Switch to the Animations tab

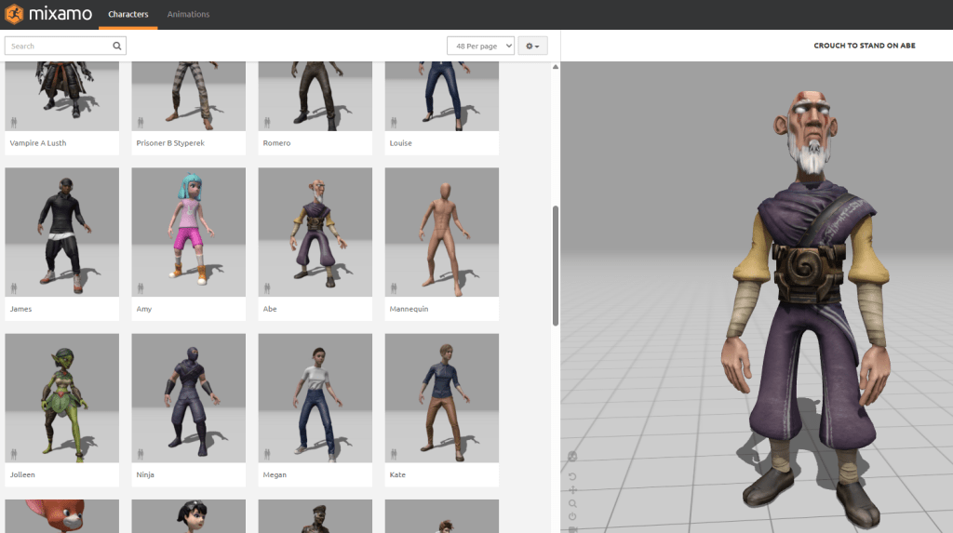[188, 15]
